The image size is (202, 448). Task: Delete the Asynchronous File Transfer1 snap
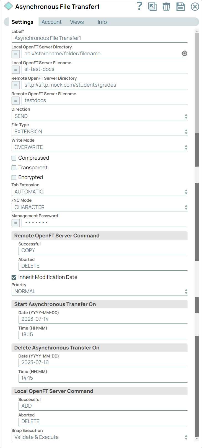coord(166,7)
